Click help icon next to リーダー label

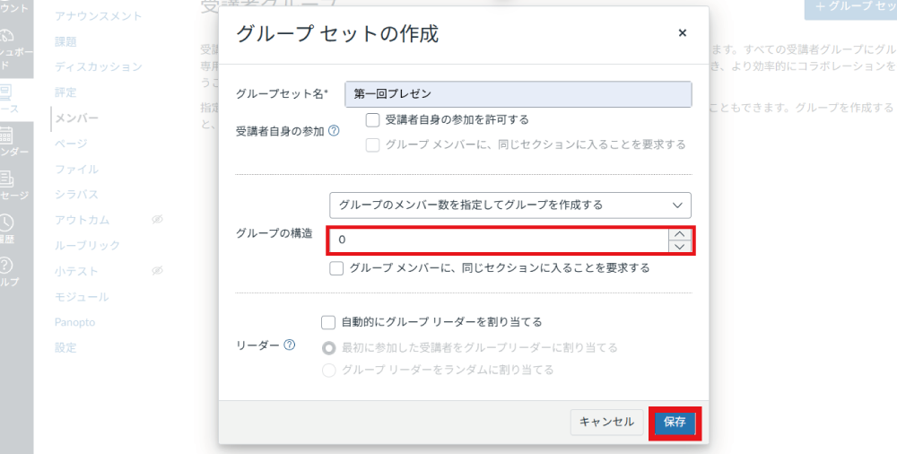coord(290,345)
